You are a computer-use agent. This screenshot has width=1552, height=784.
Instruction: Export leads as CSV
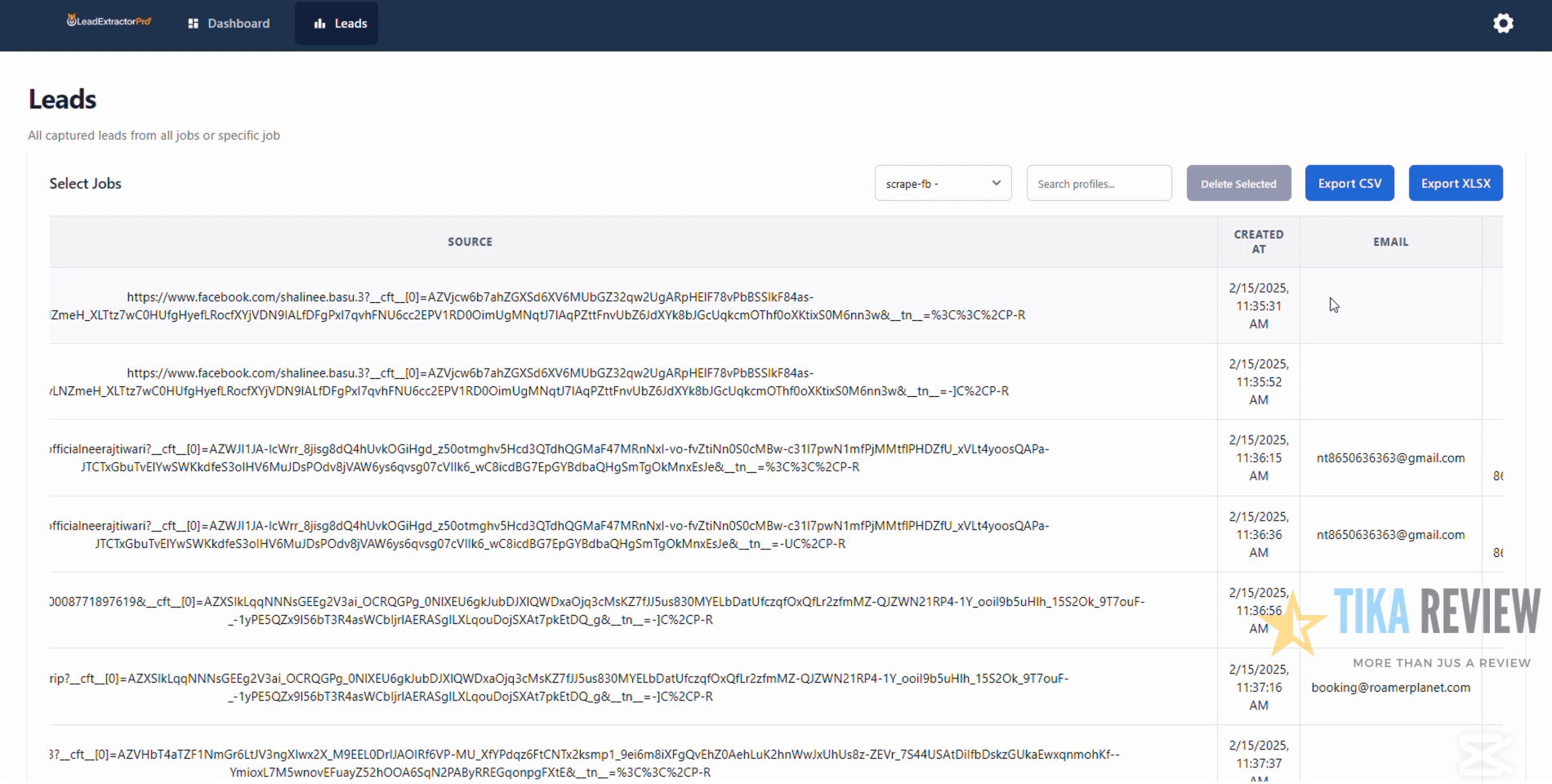[1349, 183]
